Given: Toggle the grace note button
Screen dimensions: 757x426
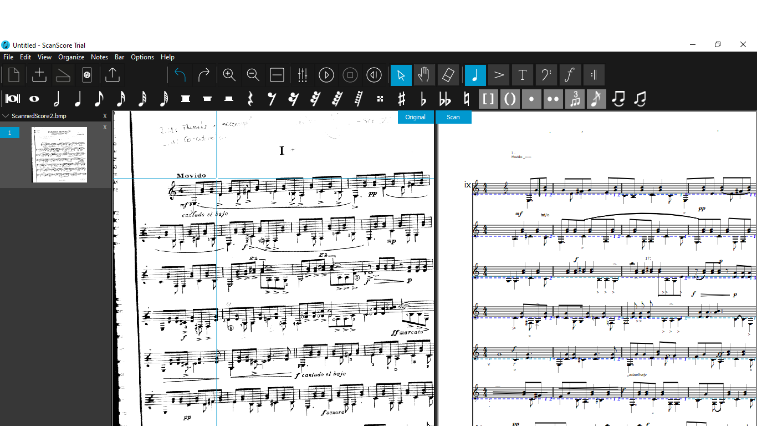Looking at the screenshot, I should [x=596, y=99].
